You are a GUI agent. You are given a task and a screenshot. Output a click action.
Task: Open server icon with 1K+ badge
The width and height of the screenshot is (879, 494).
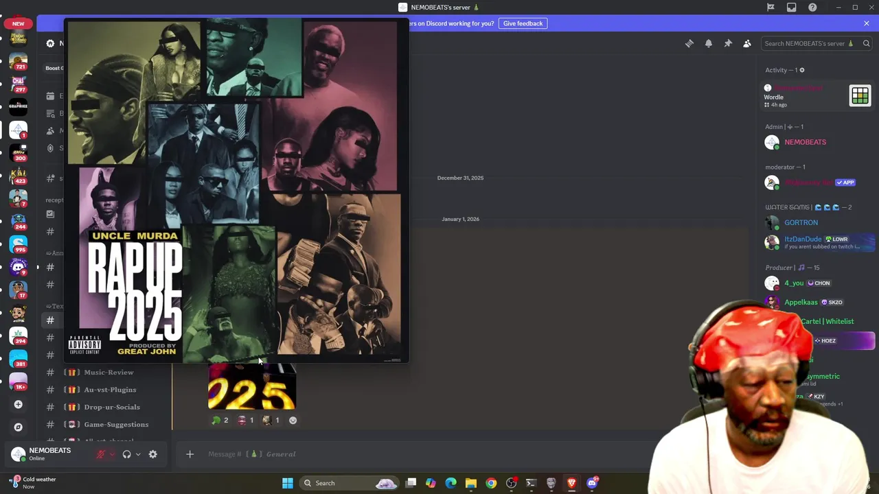pyautogui.click(x=18, y=381)
